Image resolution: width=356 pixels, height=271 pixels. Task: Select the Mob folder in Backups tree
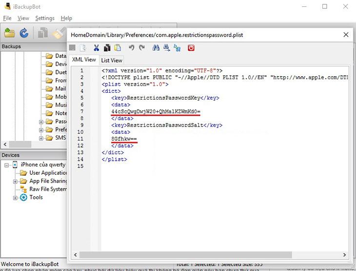coord(56,97)
